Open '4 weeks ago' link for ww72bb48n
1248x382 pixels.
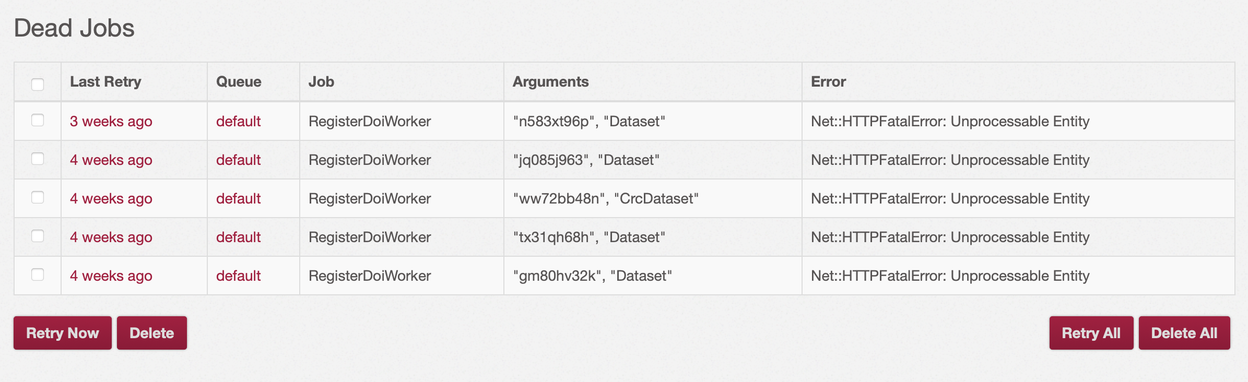pyautogui.click(x=111, y=199)
